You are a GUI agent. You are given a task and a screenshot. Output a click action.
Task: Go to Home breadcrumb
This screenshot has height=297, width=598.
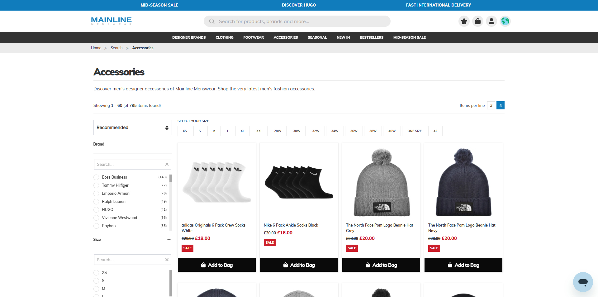click(96, 48)
